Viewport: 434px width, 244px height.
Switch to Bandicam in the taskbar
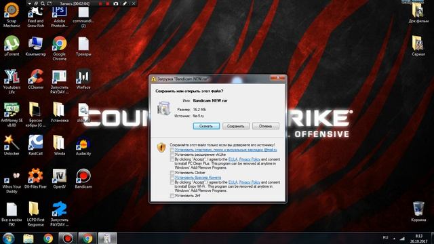68,238
